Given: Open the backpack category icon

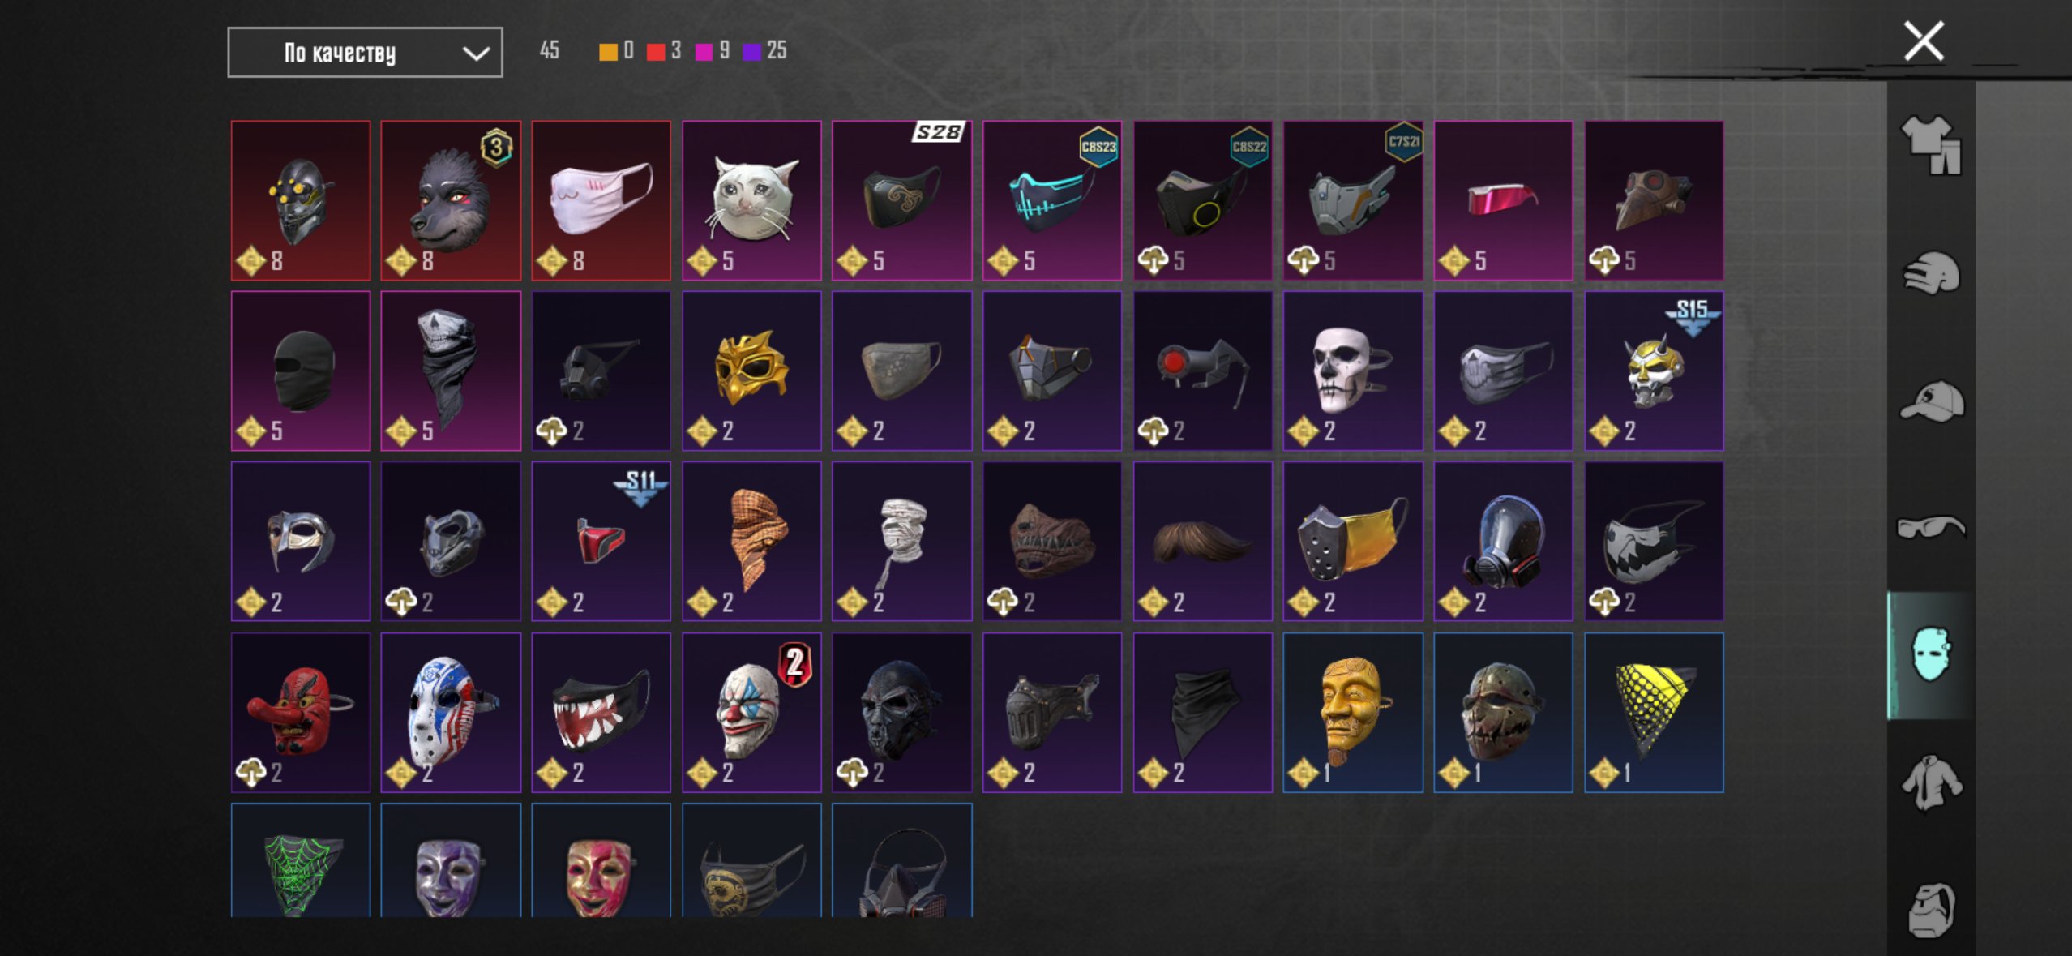Looking at the screenshot, I should click(1932, 910).
